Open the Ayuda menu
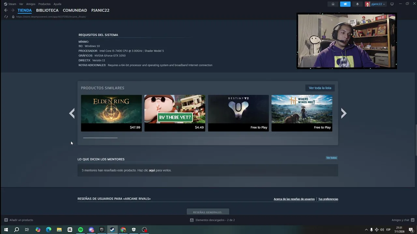The width and height of the screenshot is (417, 234). (x=57, y=4)
